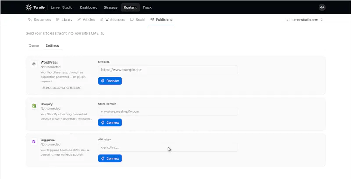Click the Library books icon

58,20
